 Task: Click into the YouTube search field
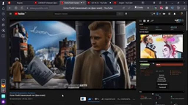(x=85, y=14)
